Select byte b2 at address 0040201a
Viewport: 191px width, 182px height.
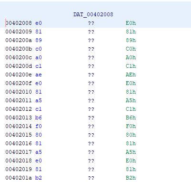coord(39,178)
